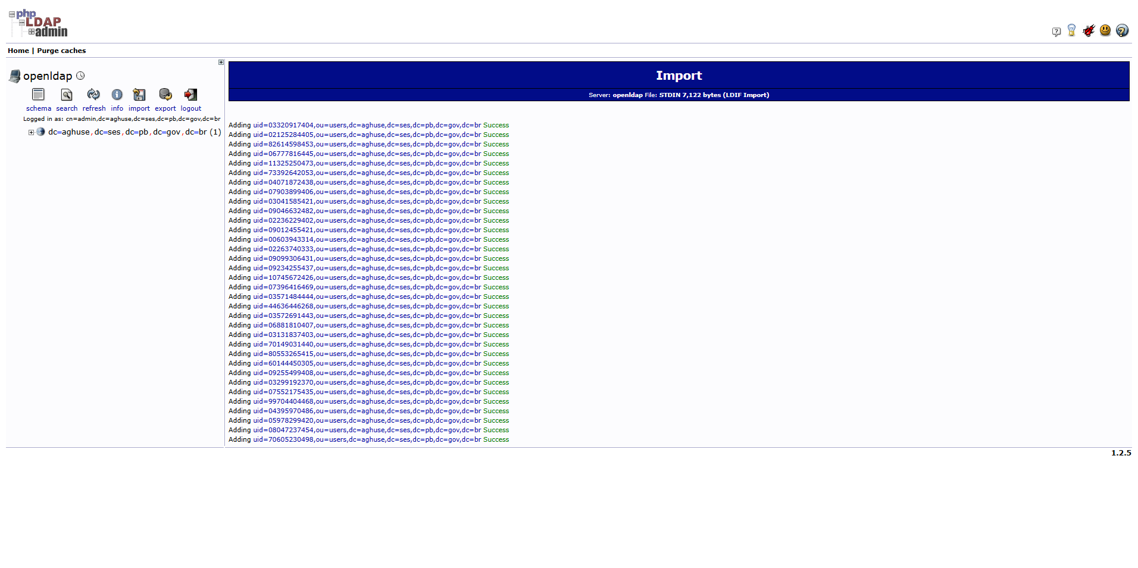Click the globe icon of base DN
The width and height of the screenshot is (1138, 568).
(40, 132)
